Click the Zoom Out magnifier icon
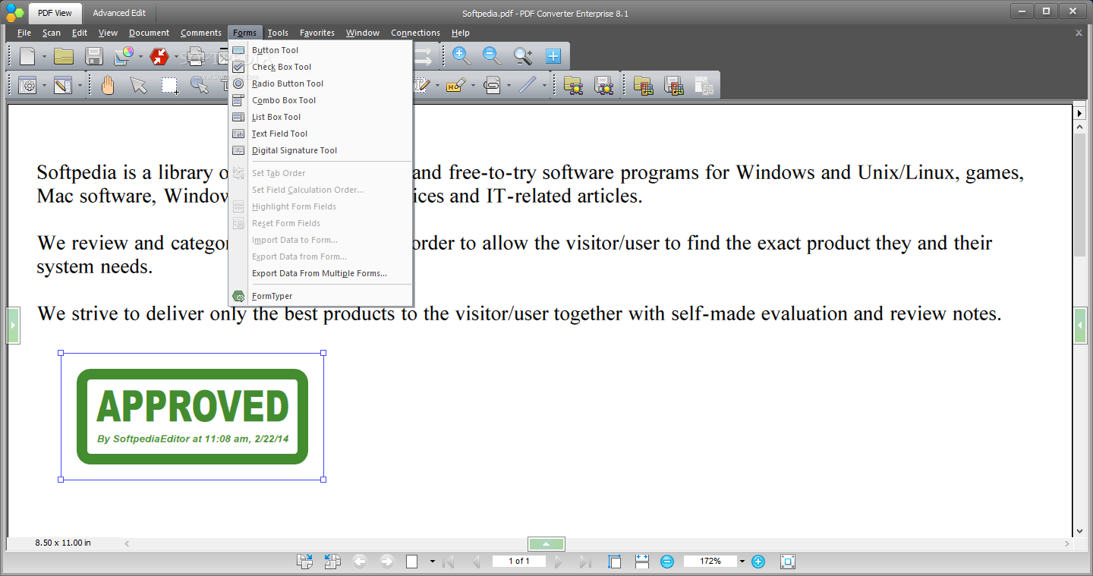 coord(492,55)
